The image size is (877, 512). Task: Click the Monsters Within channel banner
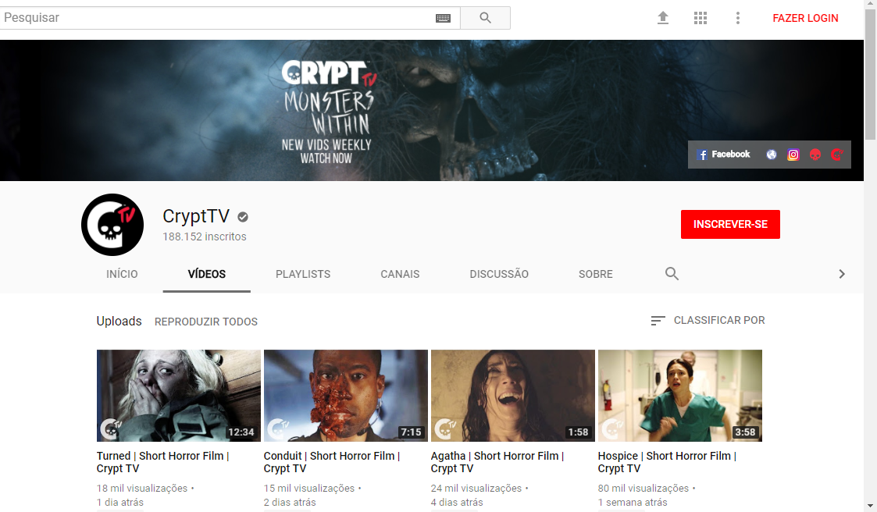[431, 110]
